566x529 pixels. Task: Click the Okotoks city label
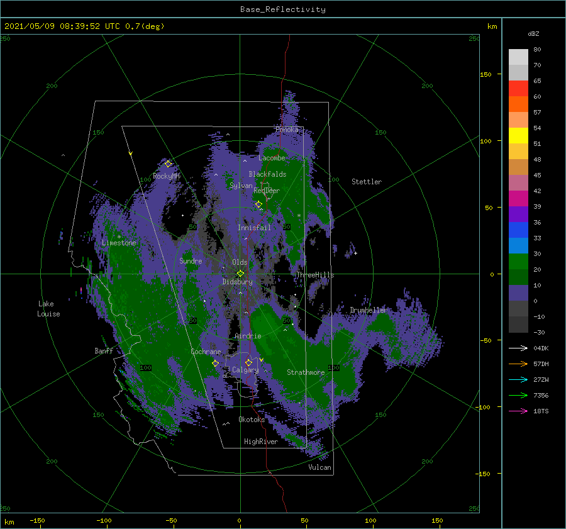(x=252, y=420)
